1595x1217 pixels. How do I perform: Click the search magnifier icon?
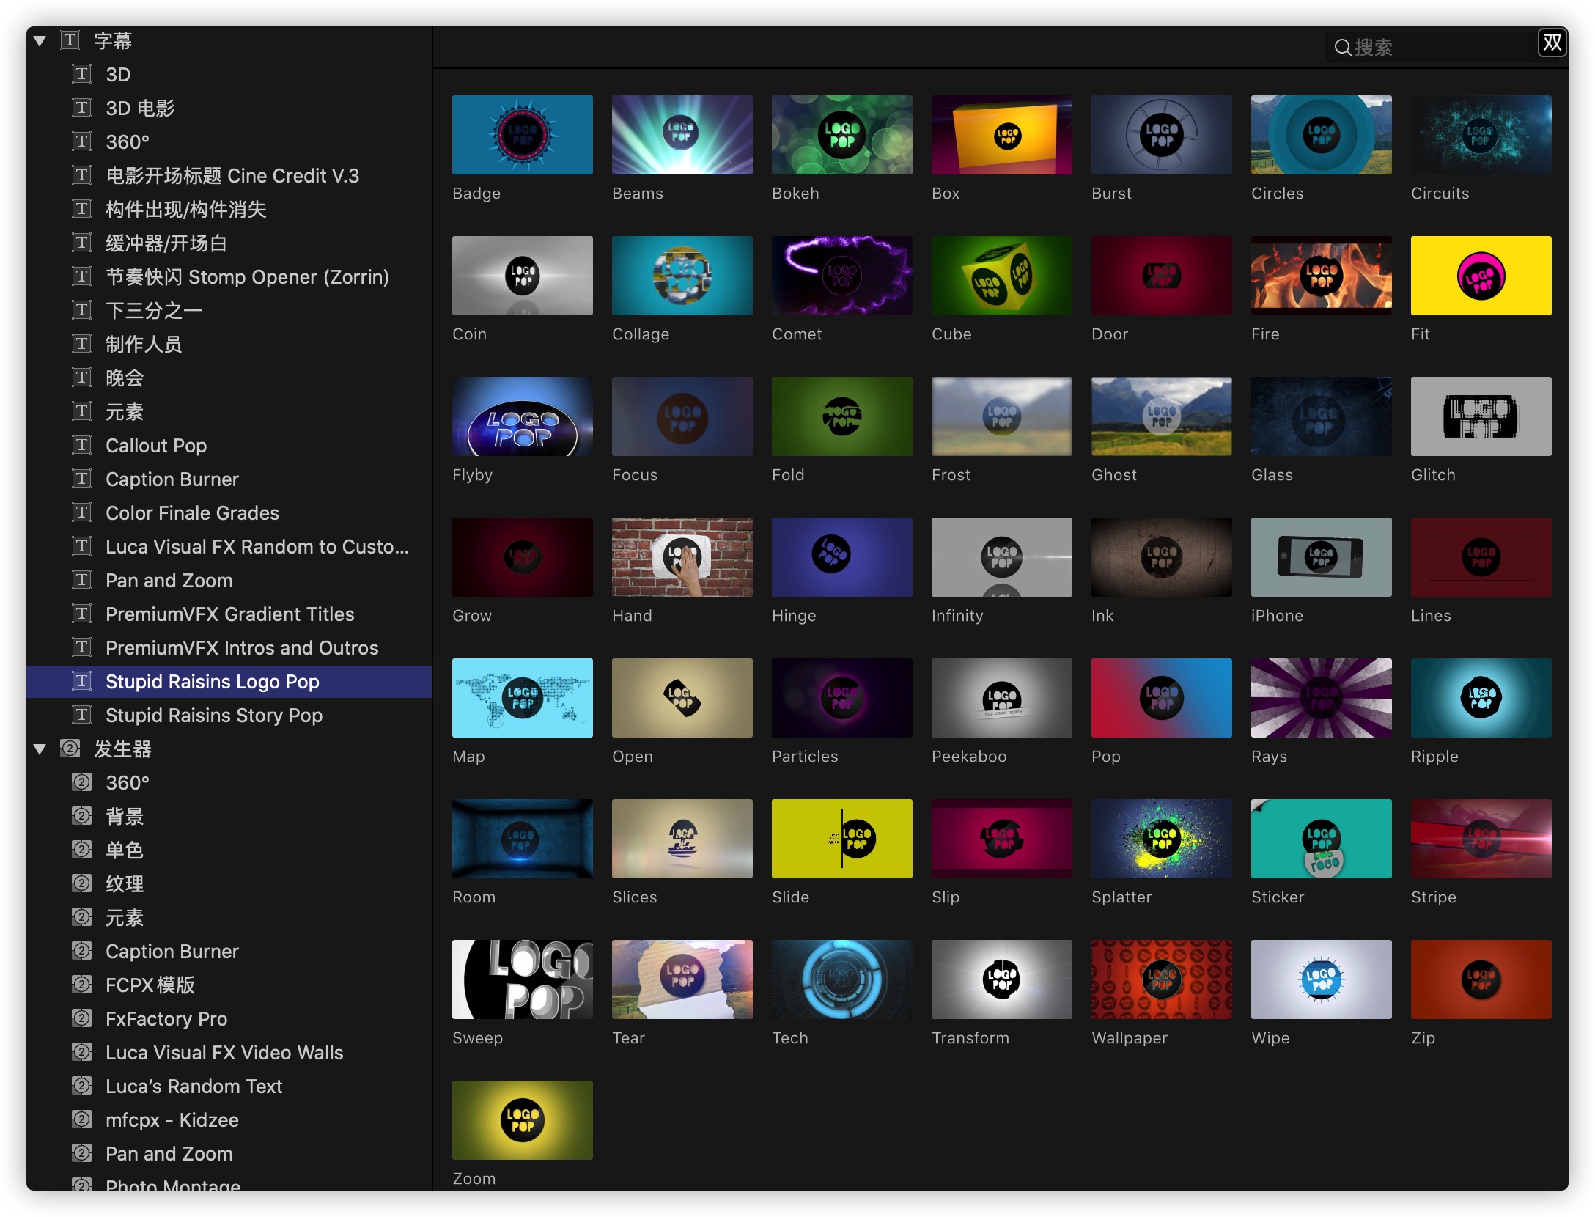[x=1342, y=48]
